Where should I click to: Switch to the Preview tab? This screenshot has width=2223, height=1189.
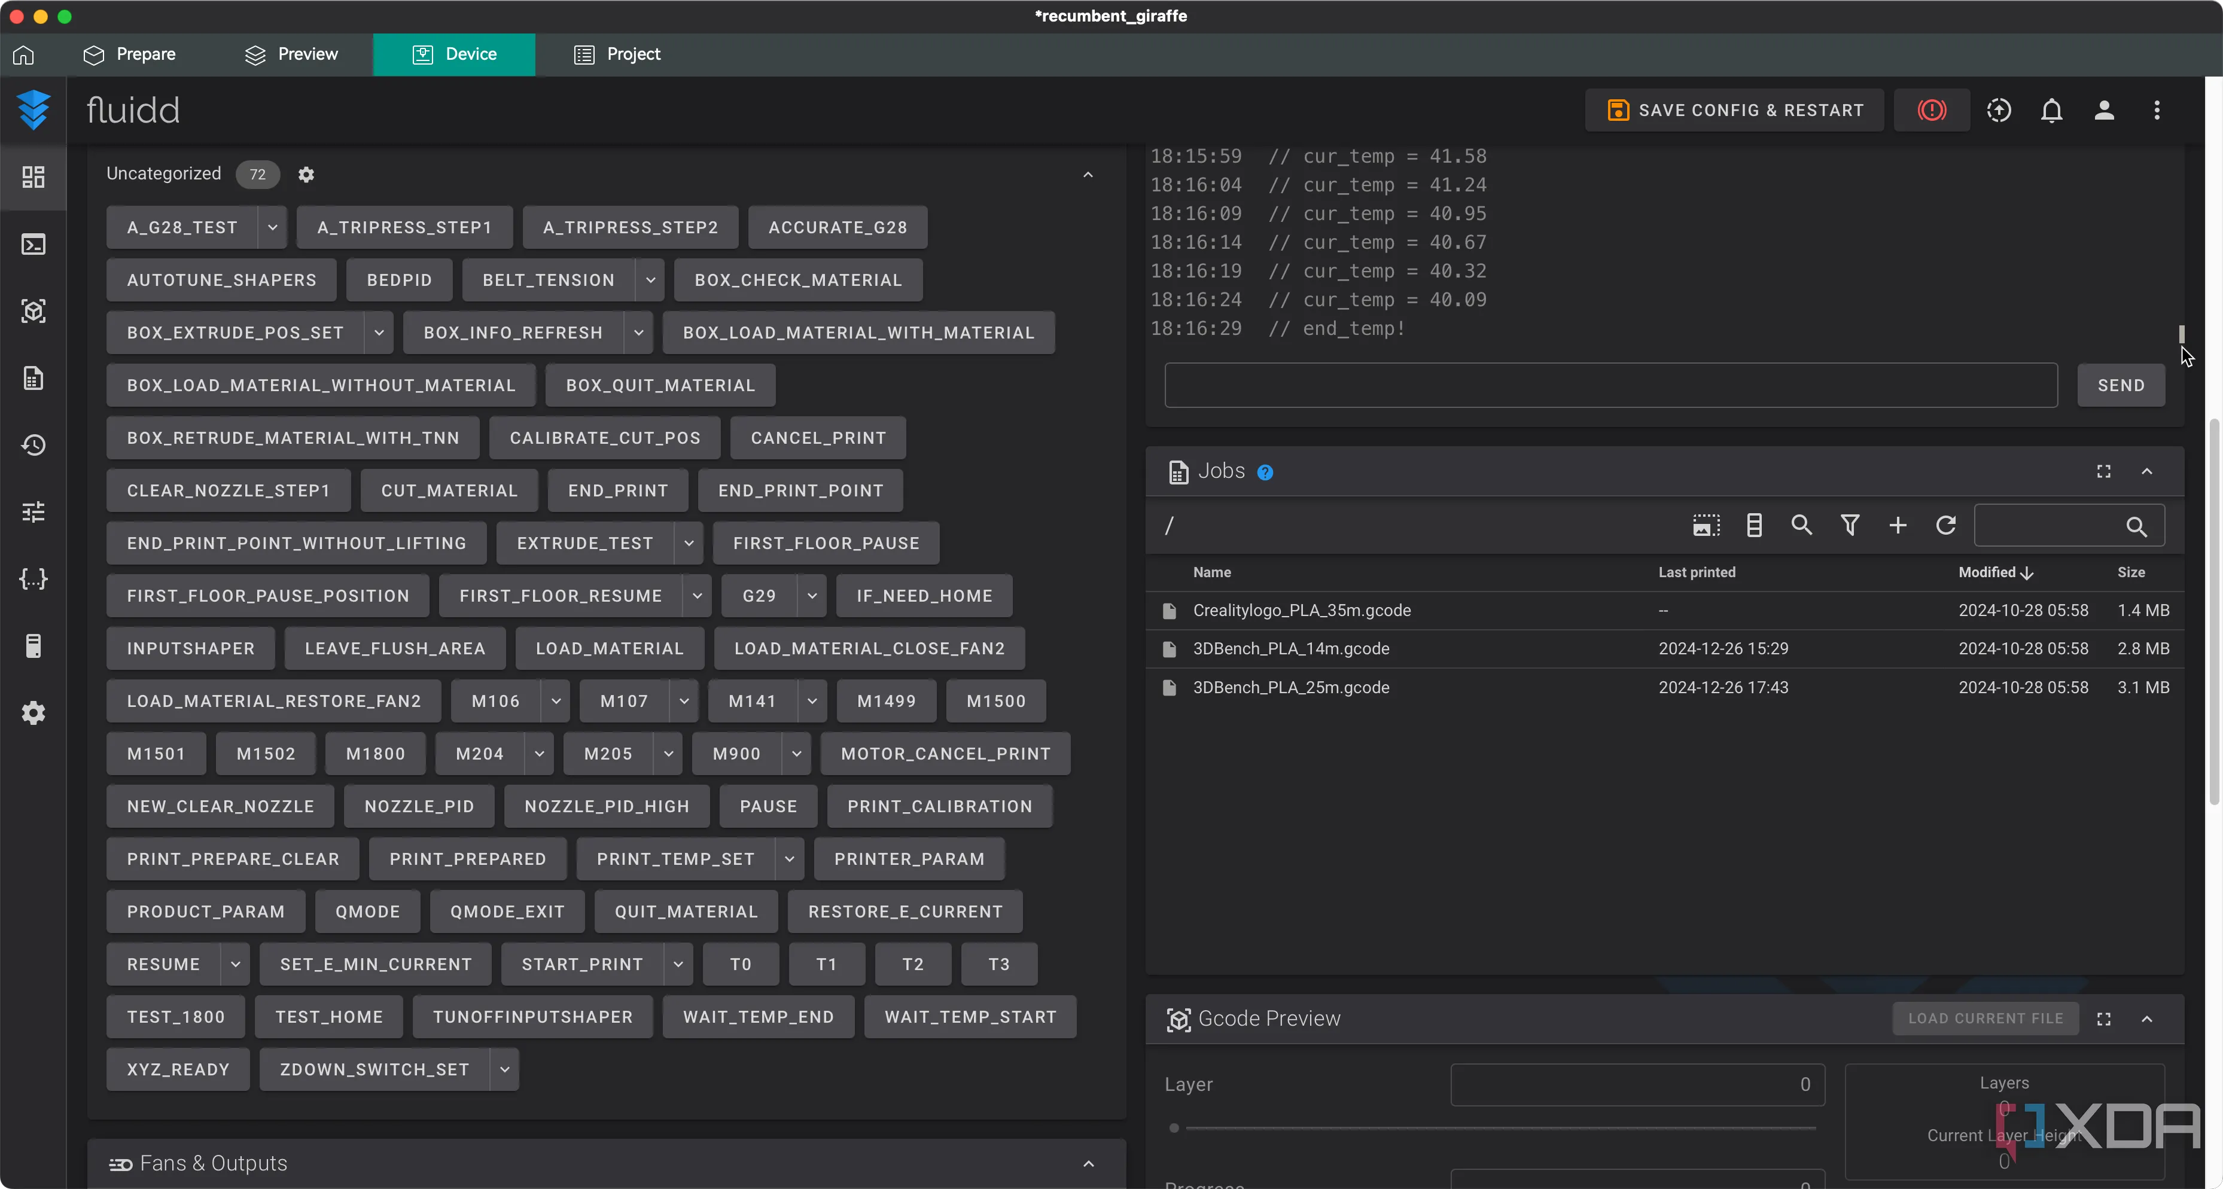point(292,54)
